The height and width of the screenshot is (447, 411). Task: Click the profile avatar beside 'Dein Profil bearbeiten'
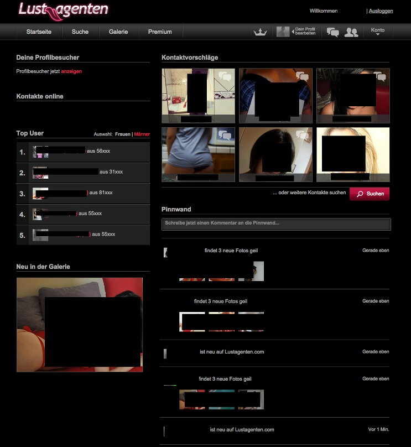pyautogui.click(x=283, y=32)
